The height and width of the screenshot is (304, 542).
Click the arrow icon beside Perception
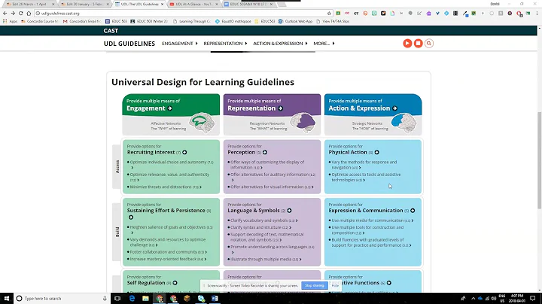pos(265,152)
